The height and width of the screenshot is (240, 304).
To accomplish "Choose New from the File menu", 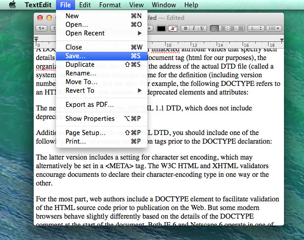I will click(101, 16).
